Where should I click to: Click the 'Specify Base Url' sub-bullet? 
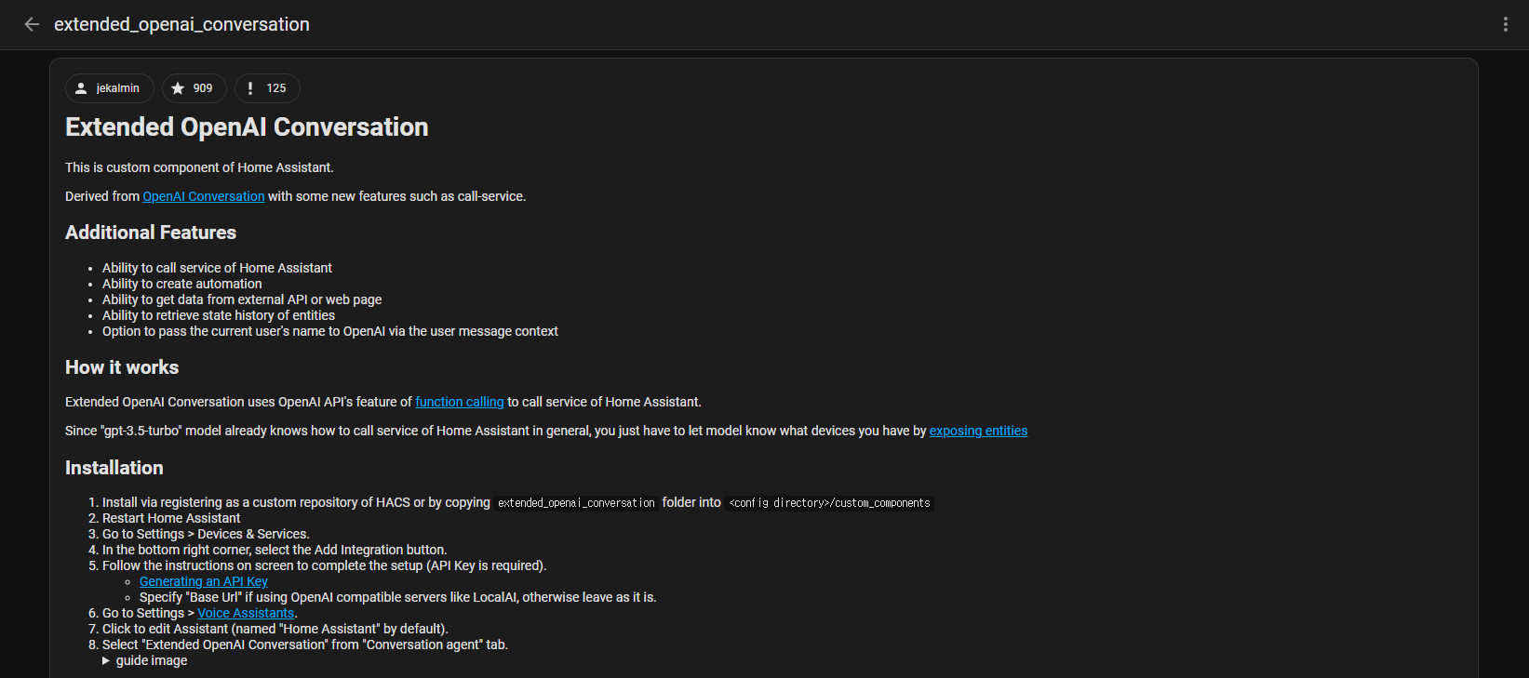tap(398, 597)
